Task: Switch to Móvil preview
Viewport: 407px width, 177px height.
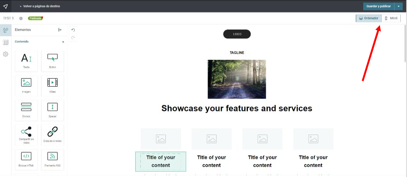Action: (x=391, y=18)
